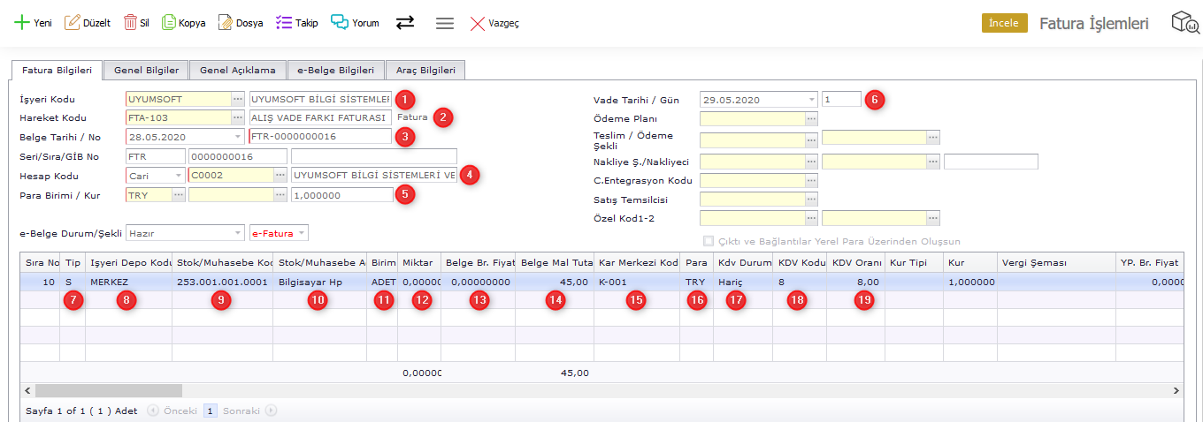This screenshot has height=422, width=1203.
Task: Open the İşyeri Kodu lookup ellipsis button
Action: click(238, 99)
